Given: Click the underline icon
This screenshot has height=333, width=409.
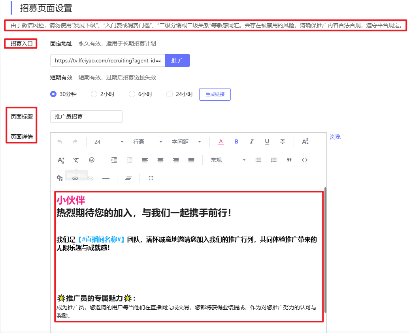Looking at the screenshot, I should [267, 142].
